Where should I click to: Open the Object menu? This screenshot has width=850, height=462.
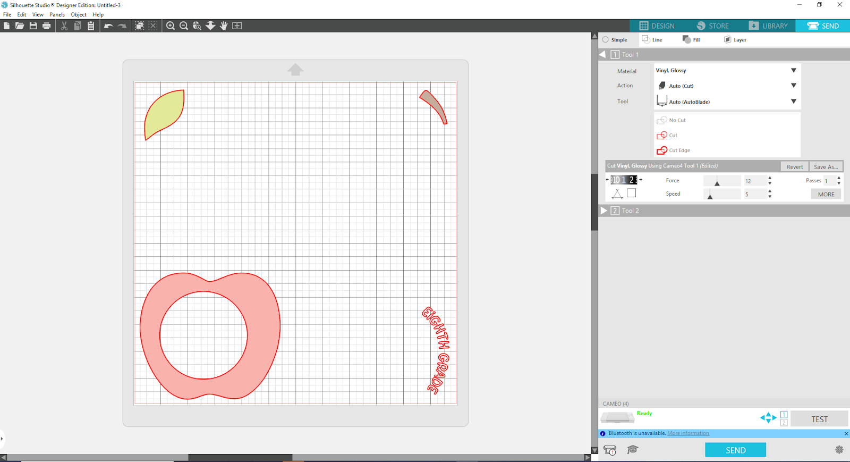(79, 14)
